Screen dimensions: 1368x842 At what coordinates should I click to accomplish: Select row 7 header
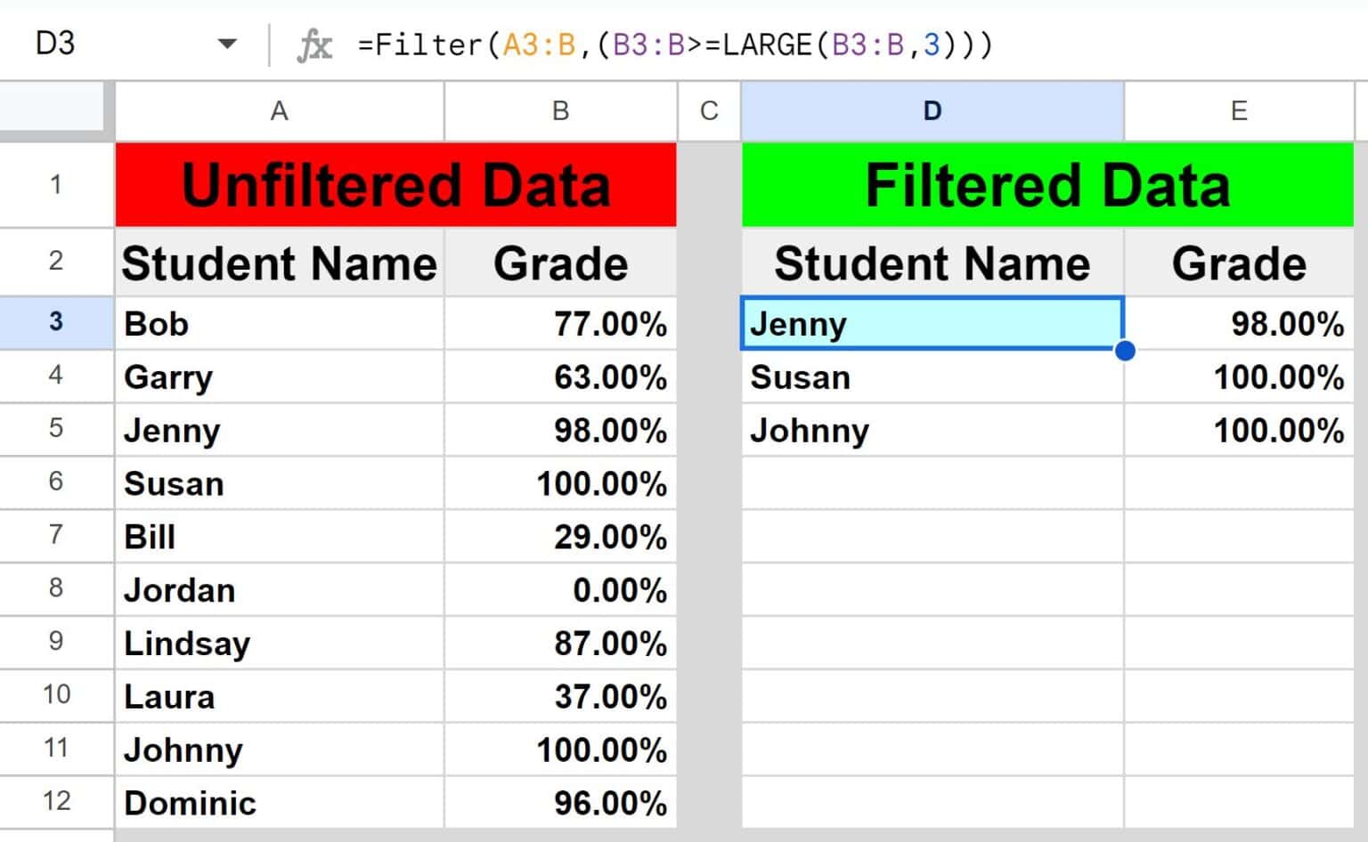click(56, 535)
